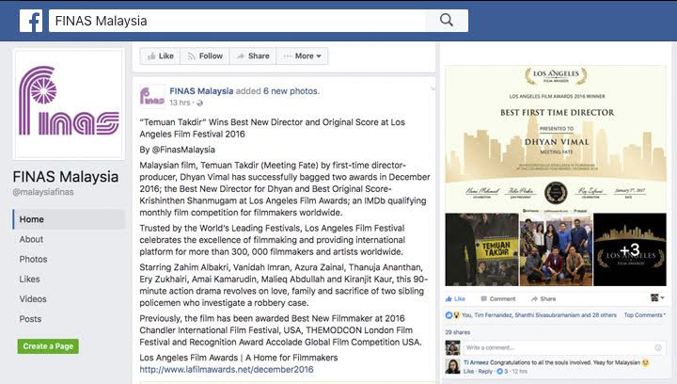Open the Videos section

(33, 299)
